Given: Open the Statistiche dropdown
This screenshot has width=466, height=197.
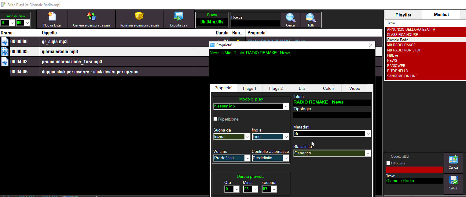Looking at the screenshot, I should 368,153.
